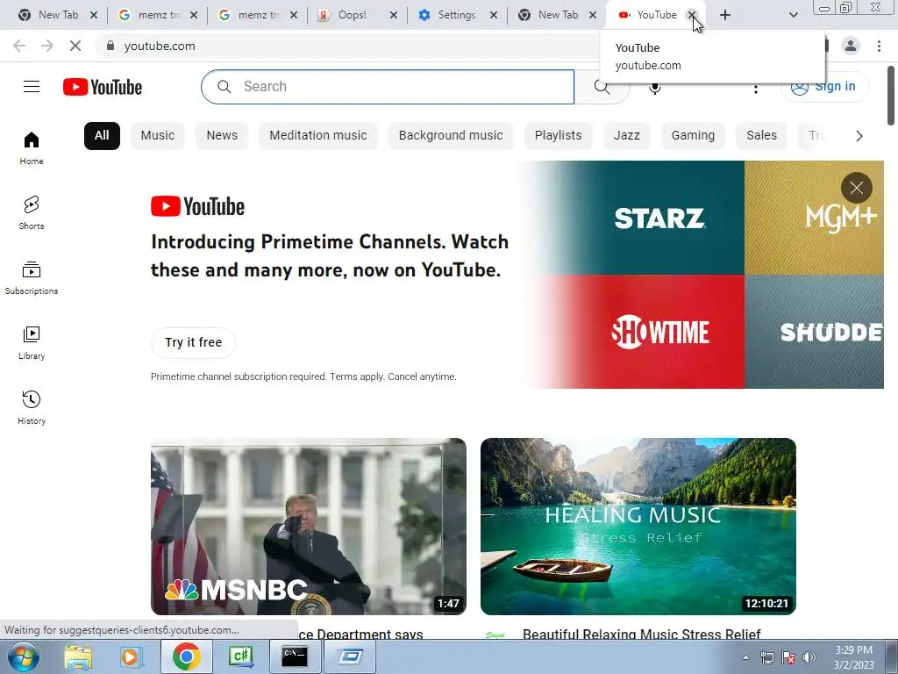Stop loading the page in Chrome
This screenshot has width=898, height=674.
[x=75, y=46]
